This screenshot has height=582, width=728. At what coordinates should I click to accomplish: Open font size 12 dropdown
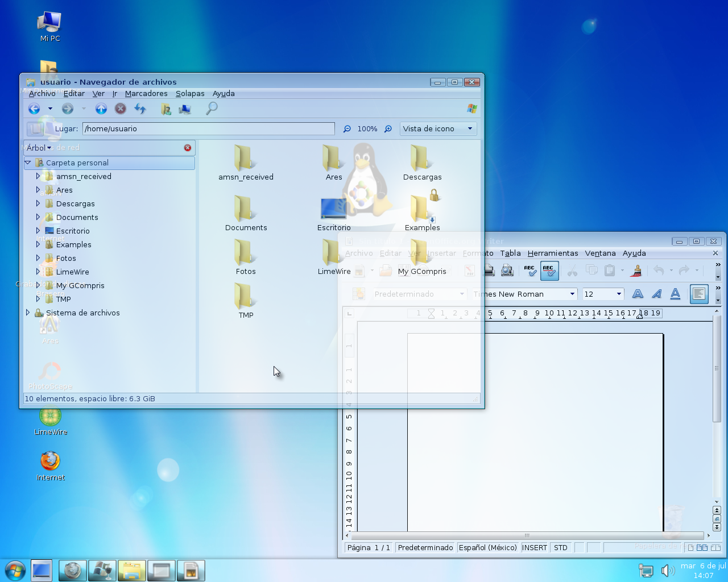[619, 294]
